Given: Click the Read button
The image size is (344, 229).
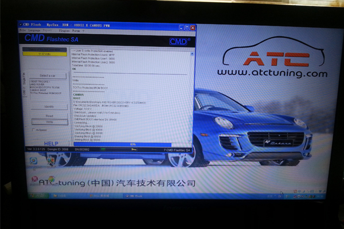Looking at the screenshot, I should (x=49, y=116).
